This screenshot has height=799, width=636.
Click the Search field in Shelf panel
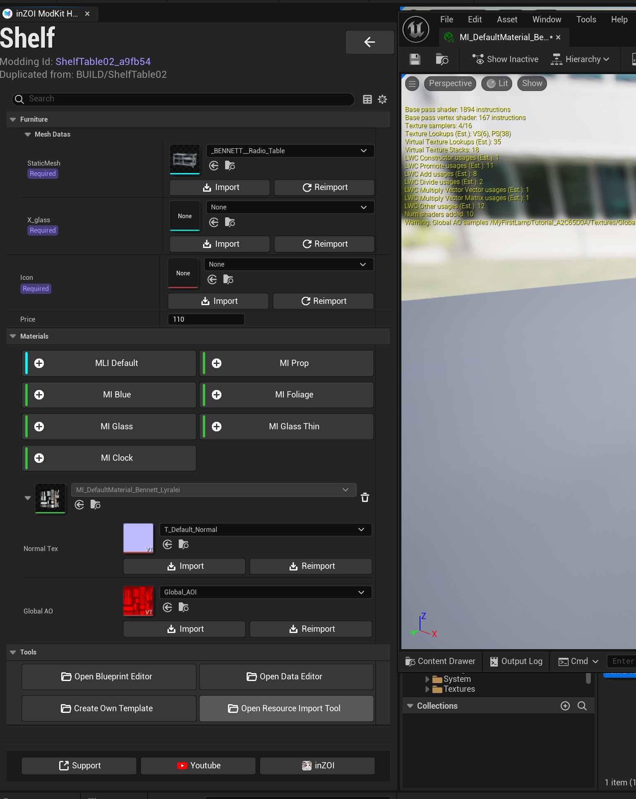(x=183, y=99)
